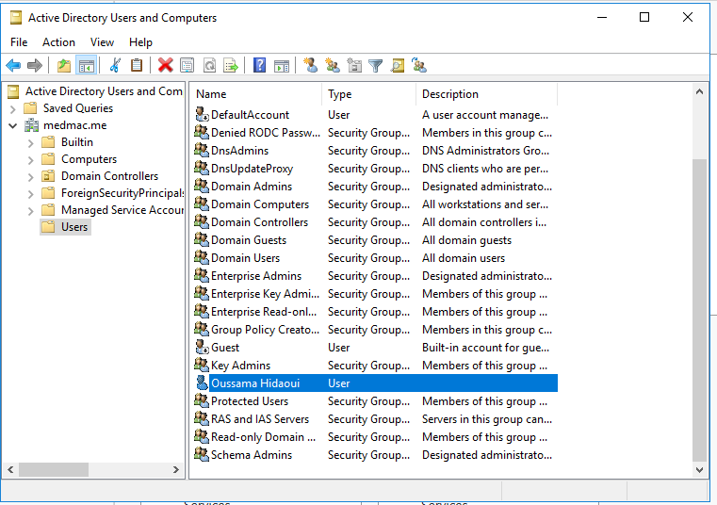Find objects using the magnifier toolbar icon

(398, 66)
